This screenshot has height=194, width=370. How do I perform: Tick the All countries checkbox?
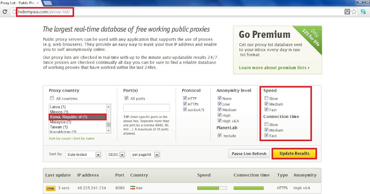52,98
